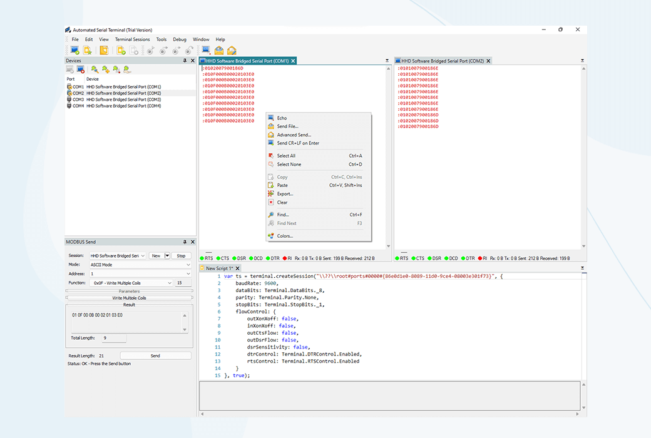Open the Terminal Sessions menu

132,39
